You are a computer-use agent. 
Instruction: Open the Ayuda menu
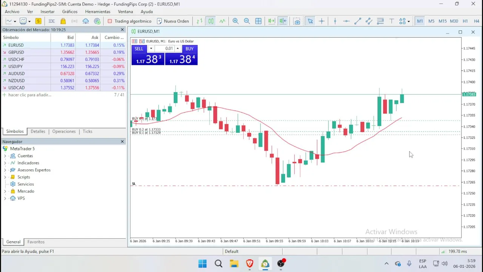(146, 12)
